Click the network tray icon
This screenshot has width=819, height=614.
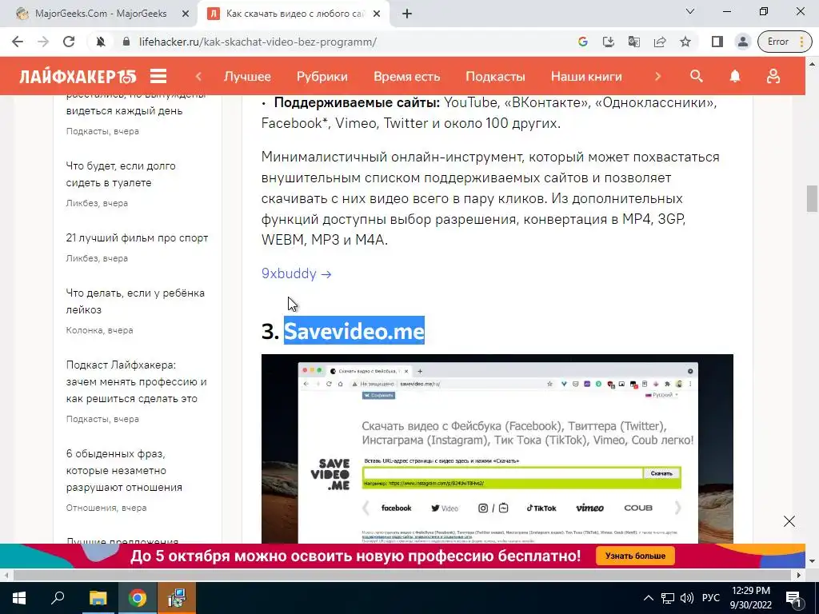(668, 598)
